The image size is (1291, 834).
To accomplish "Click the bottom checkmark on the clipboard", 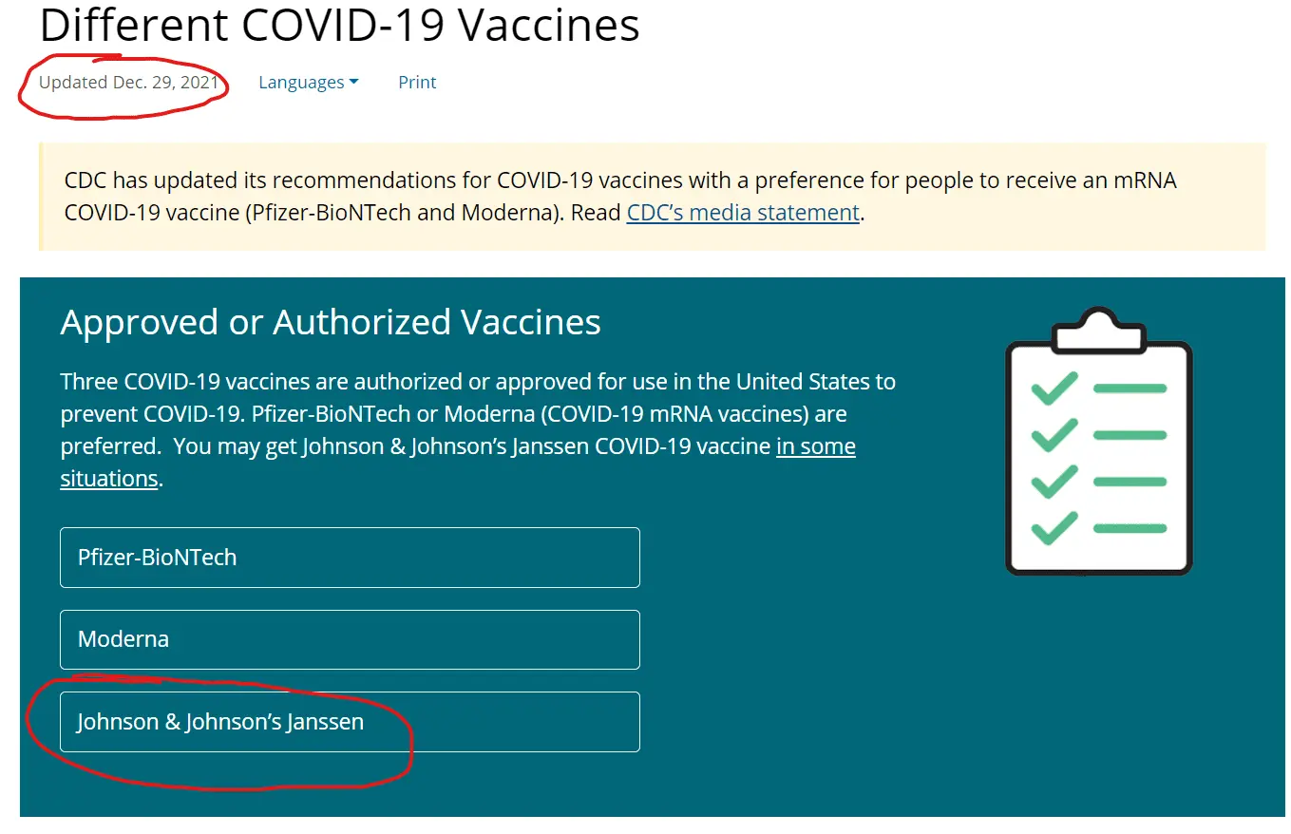I will [x=1054, y=528].
